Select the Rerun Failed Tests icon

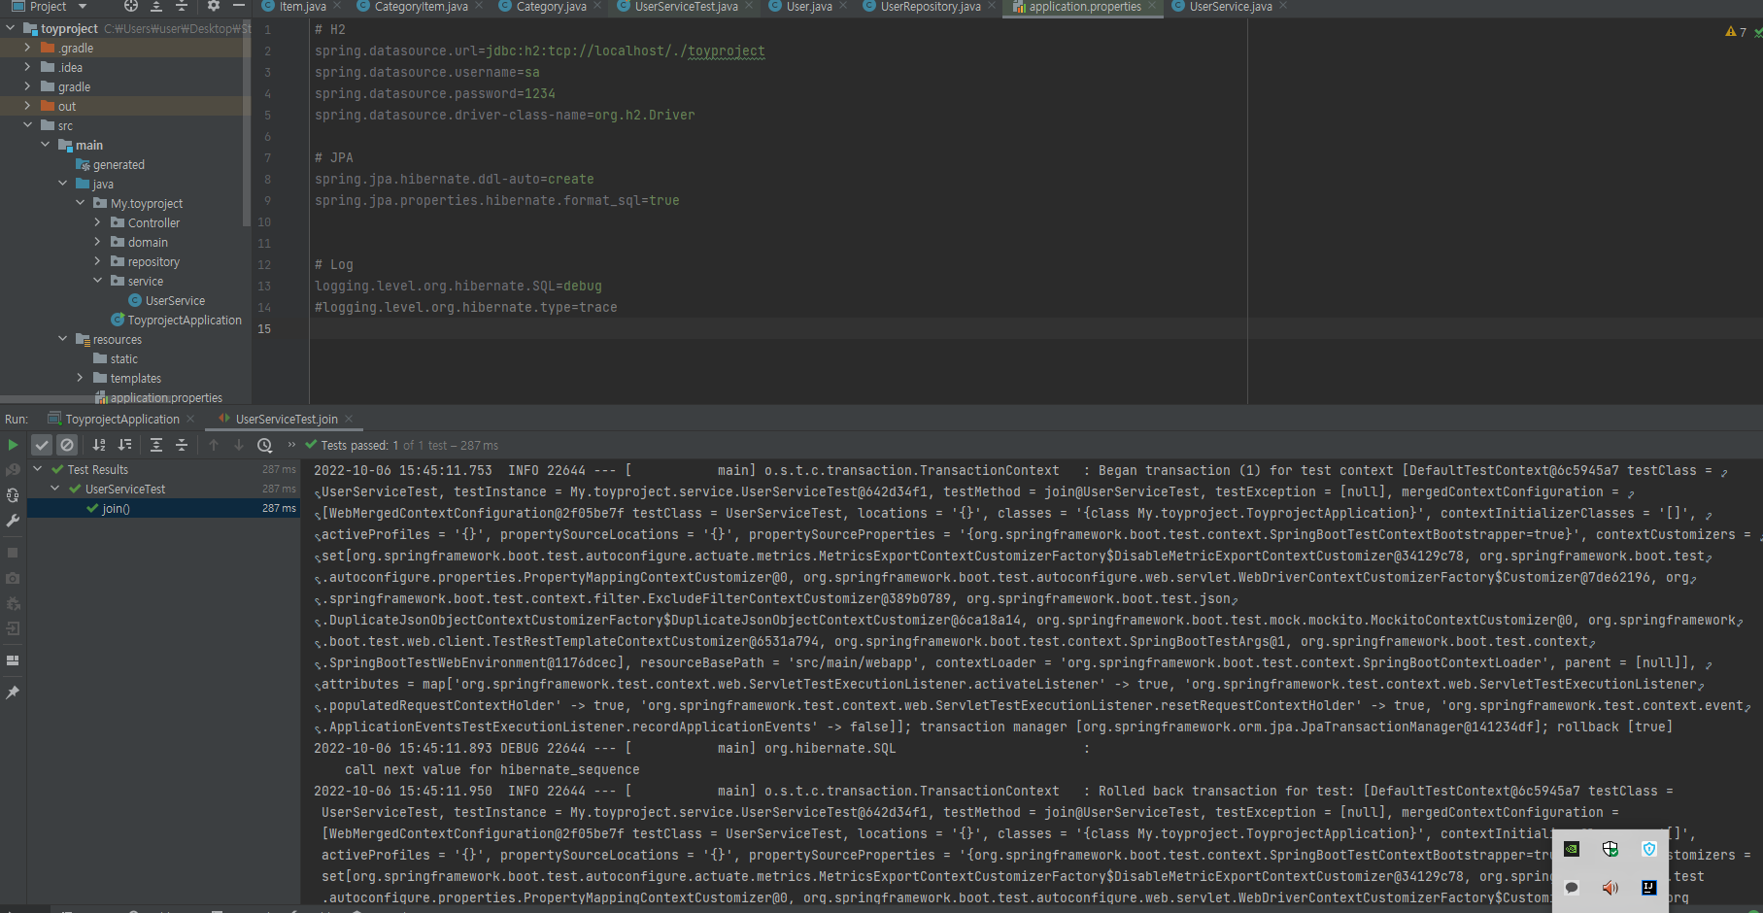point(14,469)
